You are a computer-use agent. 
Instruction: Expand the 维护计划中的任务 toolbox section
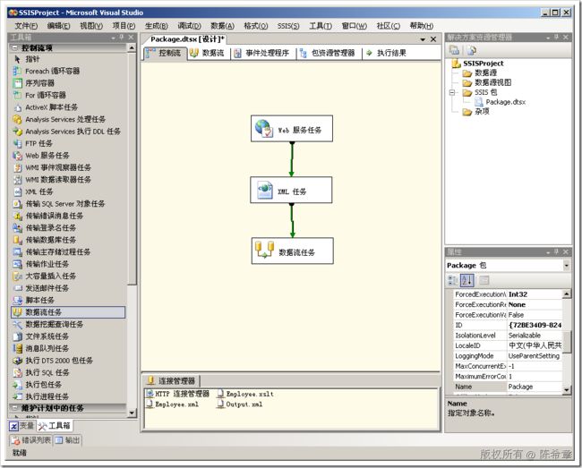(15, 408)
